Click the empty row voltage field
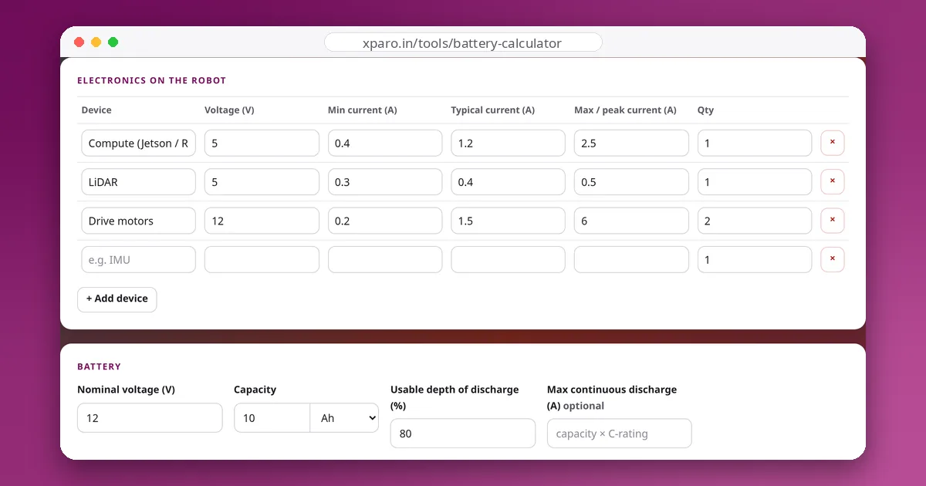 pyautogui.click(x=262, y=259)
